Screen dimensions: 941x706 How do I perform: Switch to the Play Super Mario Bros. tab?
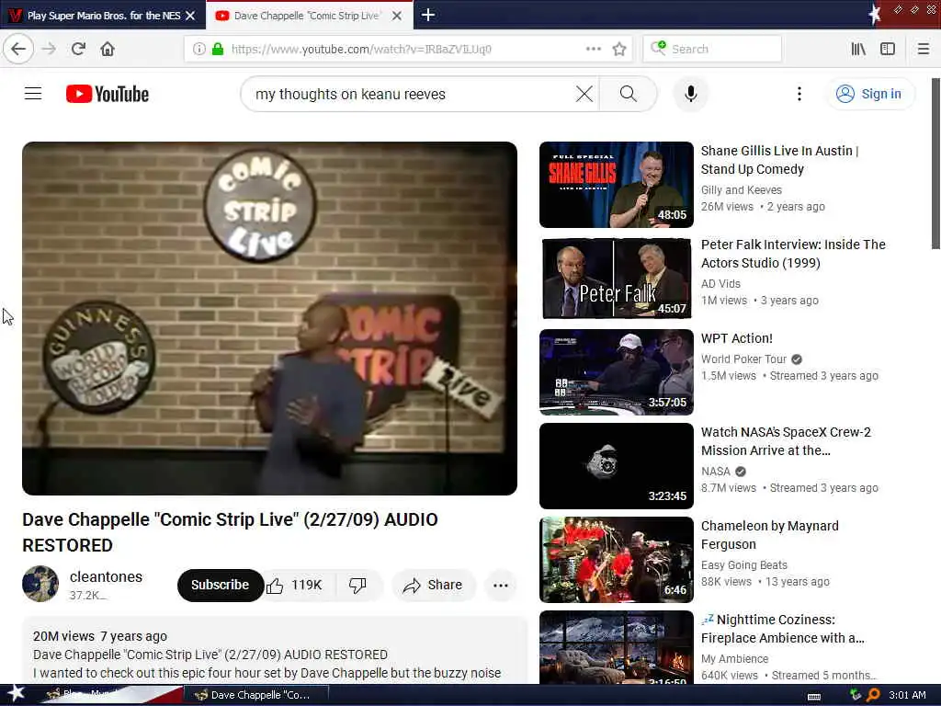pos(103,16)
